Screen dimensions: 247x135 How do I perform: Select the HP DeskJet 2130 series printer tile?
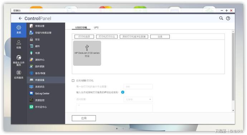[x=87, y=53]
